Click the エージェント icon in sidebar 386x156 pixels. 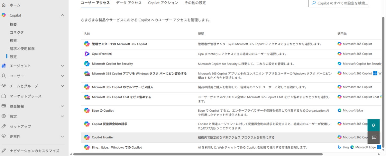4,66
